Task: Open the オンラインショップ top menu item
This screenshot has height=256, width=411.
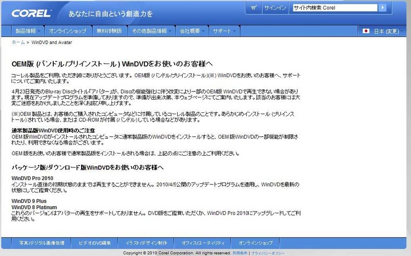Action: pos(68,31)
